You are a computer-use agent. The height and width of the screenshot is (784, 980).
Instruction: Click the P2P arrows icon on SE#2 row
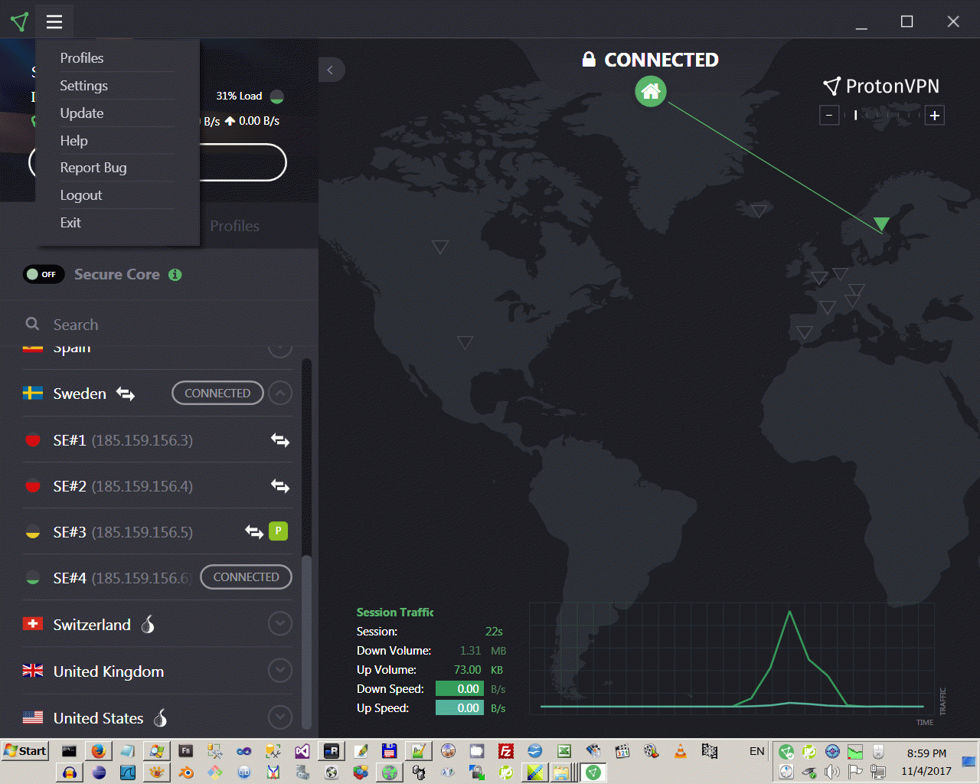(x=280, y=486)
